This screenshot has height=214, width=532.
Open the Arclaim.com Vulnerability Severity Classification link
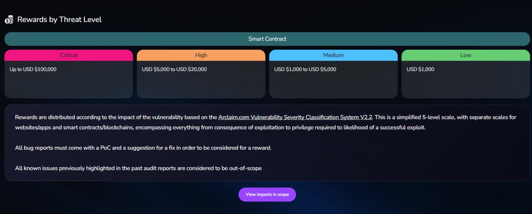[295, 117]
